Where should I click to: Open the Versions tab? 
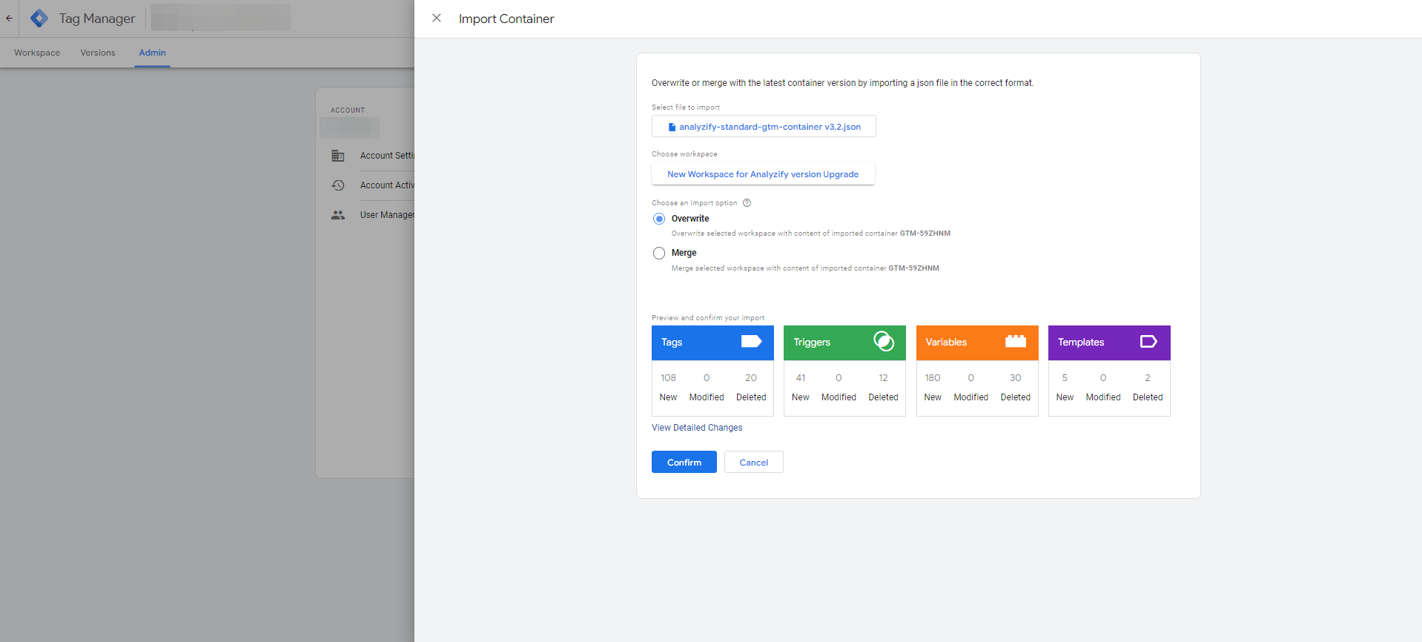pos(98,53)
